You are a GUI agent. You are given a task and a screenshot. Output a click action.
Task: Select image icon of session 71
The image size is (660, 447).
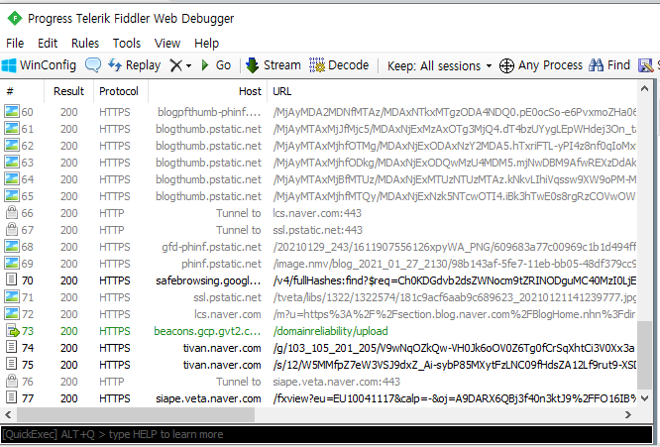(12, 296)
